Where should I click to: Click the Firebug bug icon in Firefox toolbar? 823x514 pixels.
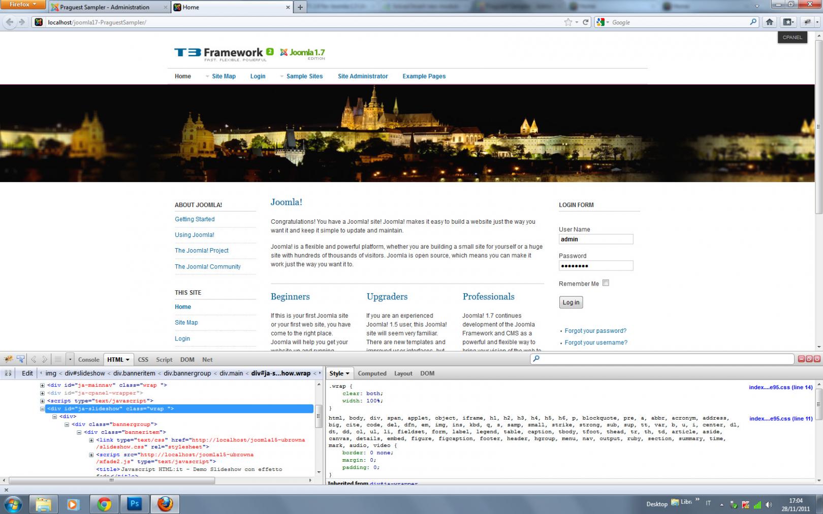807,22
